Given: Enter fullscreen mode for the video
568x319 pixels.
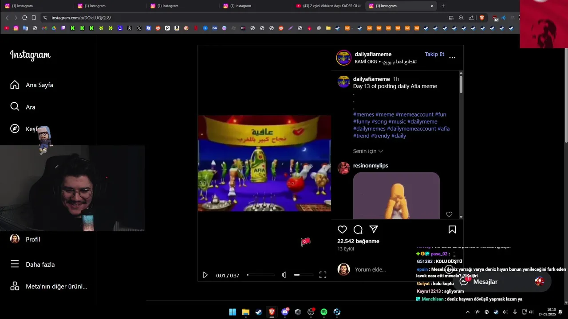Looking at the screenshot, I should (323, 275).
